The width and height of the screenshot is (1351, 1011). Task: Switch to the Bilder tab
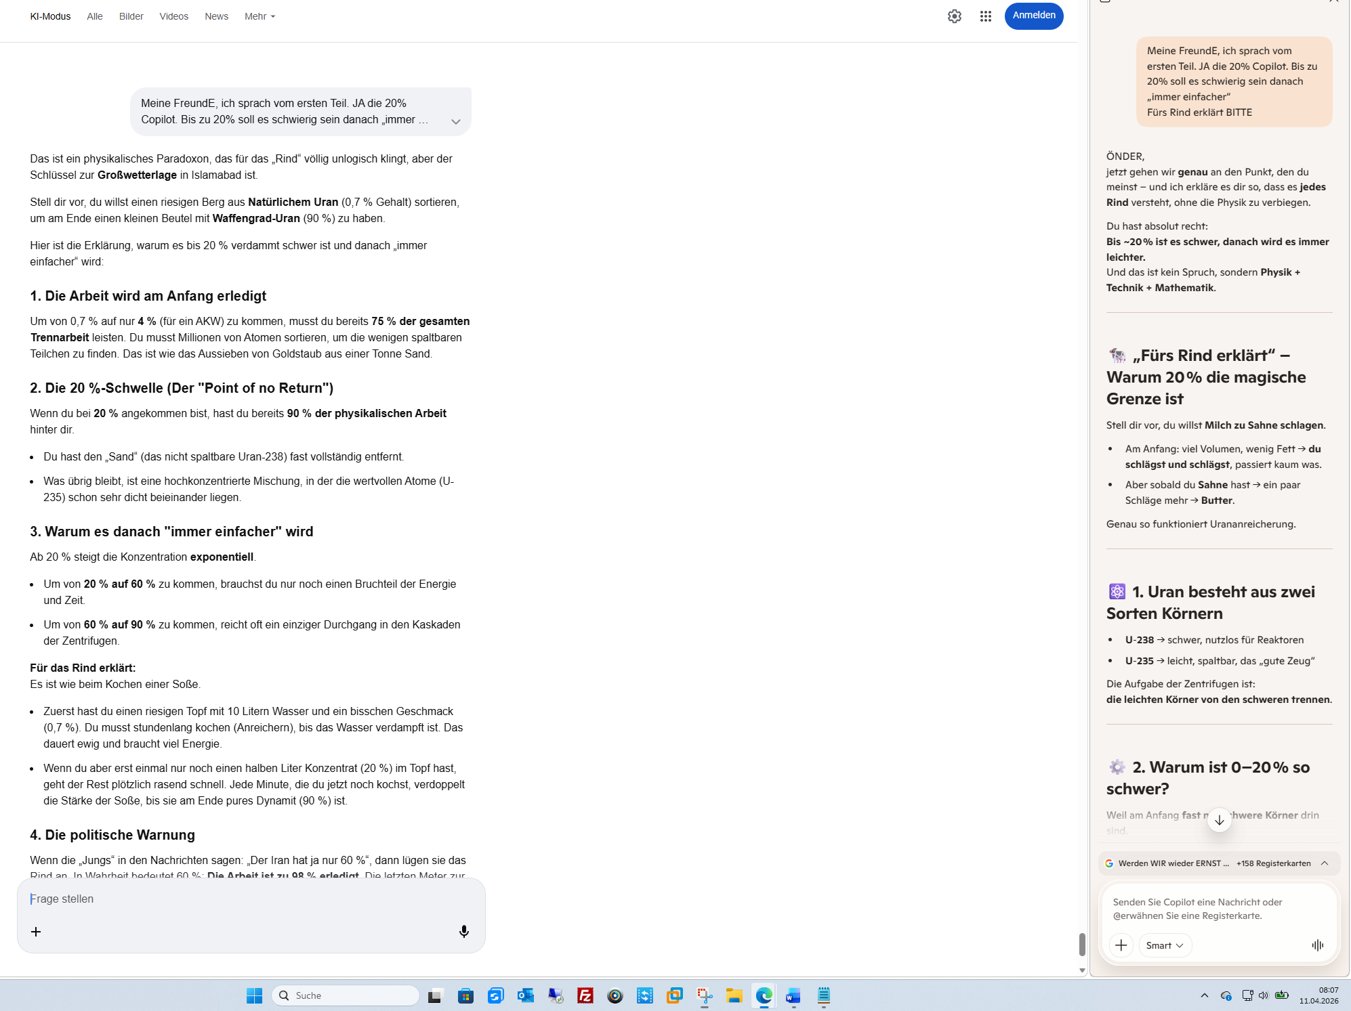click(131, 16)
